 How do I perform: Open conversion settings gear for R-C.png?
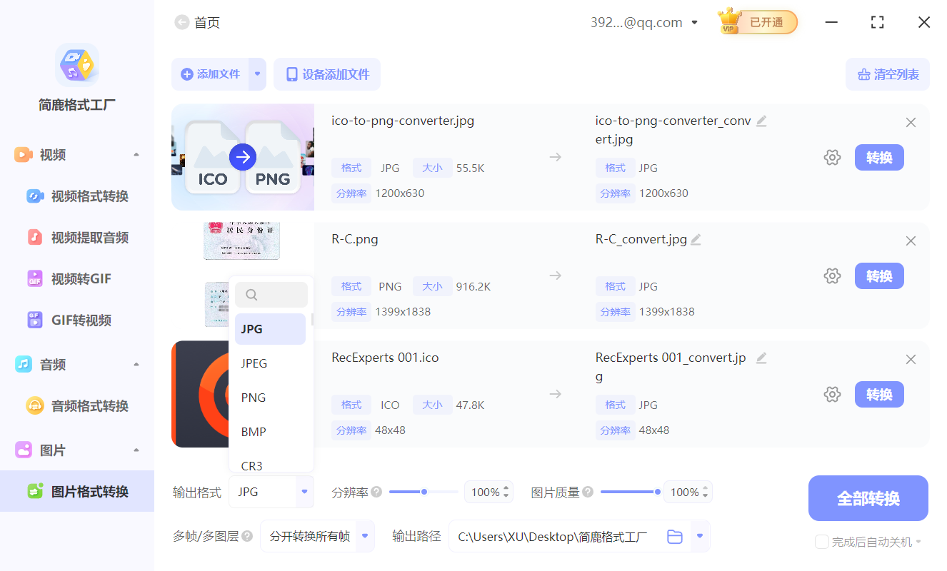[832, 276]
